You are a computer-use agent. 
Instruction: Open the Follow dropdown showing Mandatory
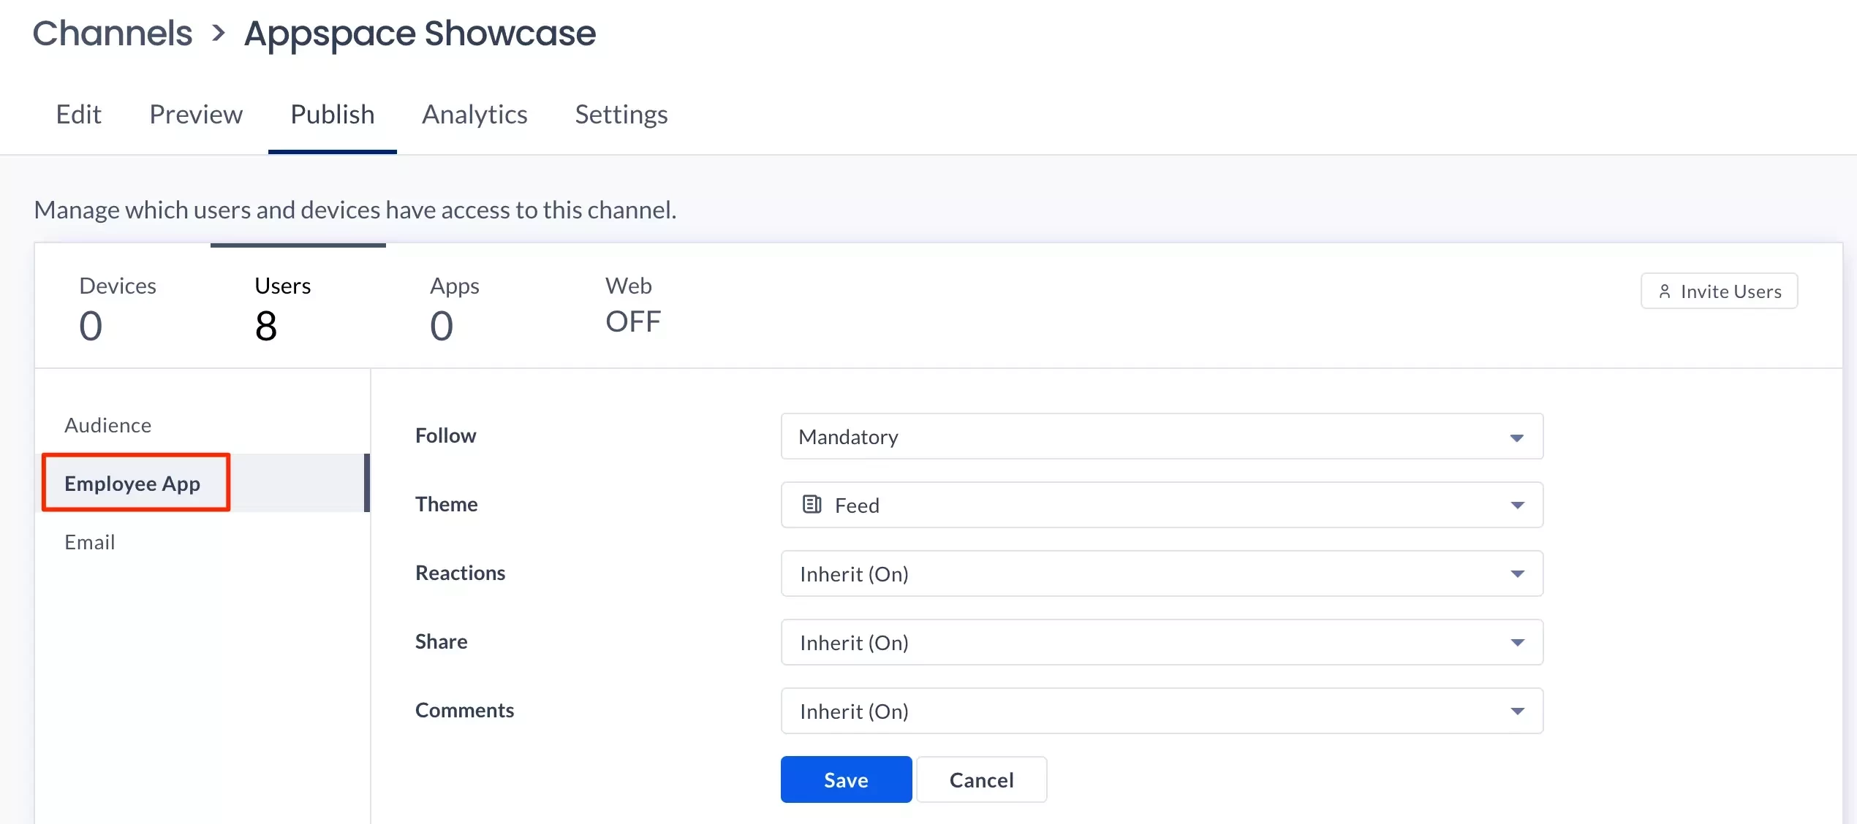pos(1161,437)
